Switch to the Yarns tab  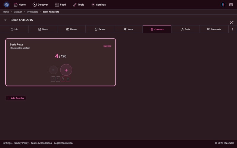pos(128,29)
